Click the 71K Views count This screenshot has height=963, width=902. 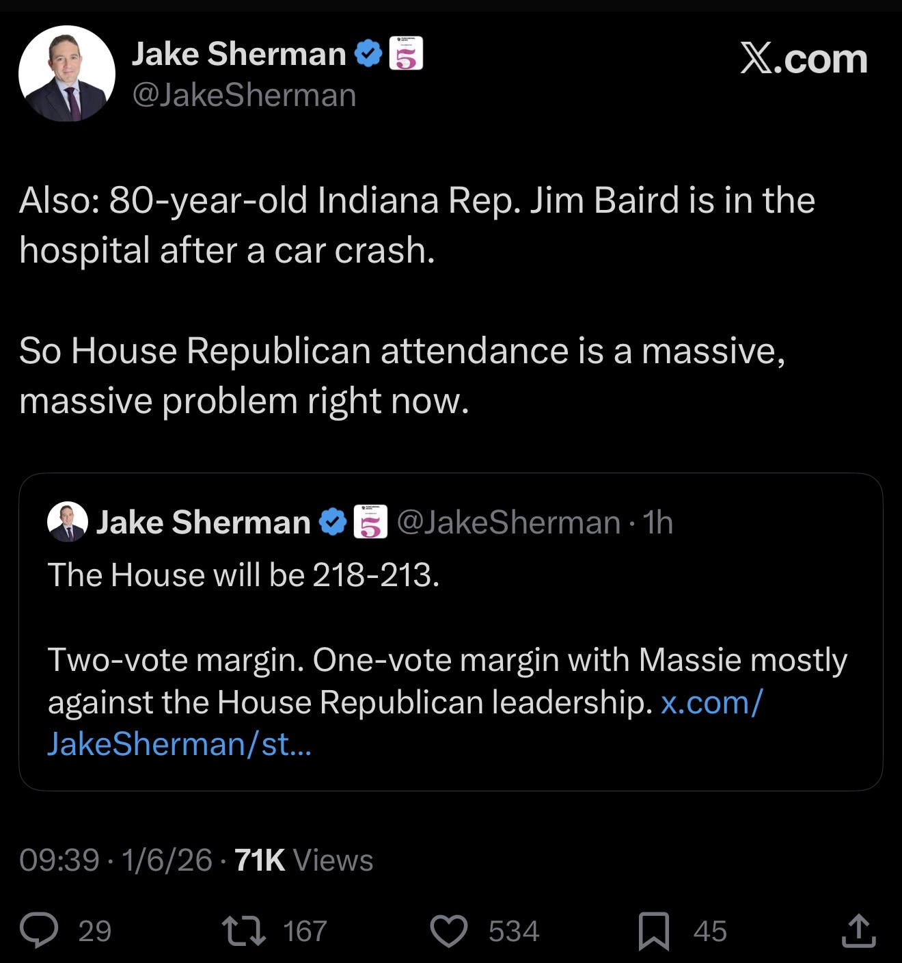pyautogui.click(x=304, y=860)
